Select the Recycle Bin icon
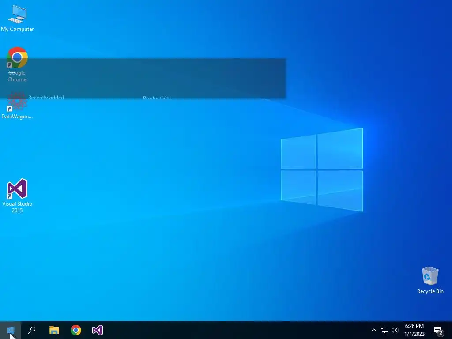Viewport: 452px width, 339px height. (430, 280)
